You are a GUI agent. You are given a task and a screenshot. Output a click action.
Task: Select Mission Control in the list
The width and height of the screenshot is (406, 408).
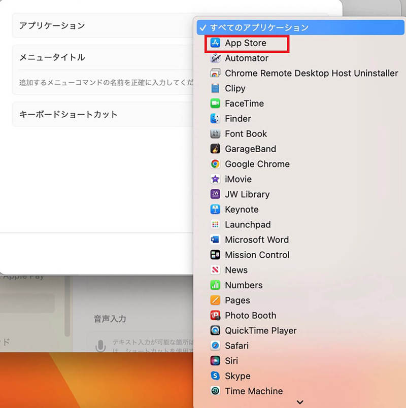(x=300, y=255)
